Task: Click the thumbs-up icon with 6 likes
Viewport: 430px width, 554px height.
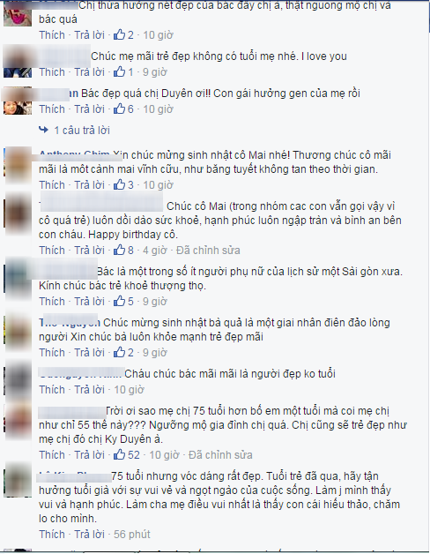Action: pos(119,109)
